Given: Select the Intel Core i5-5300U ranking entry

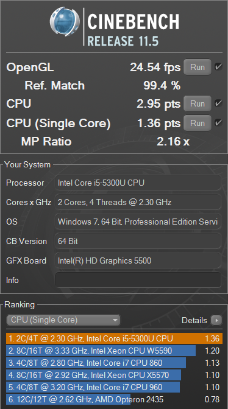Looking at the screenshot, I should [x=114, y=338].
